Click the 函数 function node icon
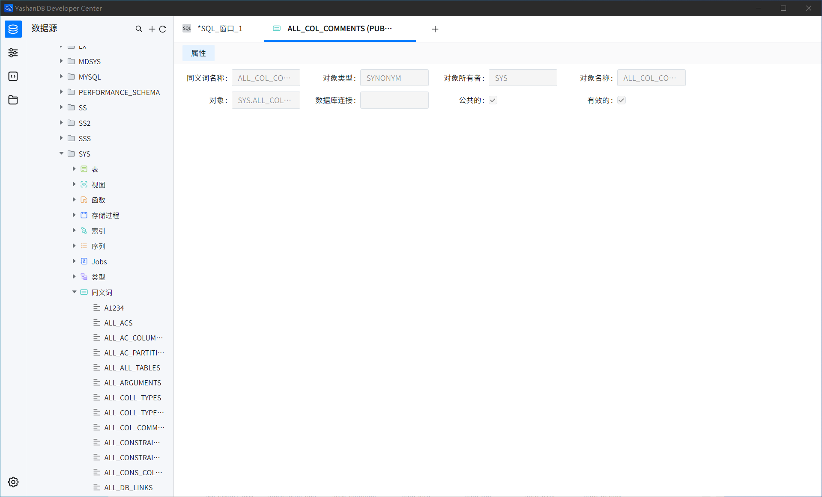This screenshot has width=822, height=497. tap(84, 200)
